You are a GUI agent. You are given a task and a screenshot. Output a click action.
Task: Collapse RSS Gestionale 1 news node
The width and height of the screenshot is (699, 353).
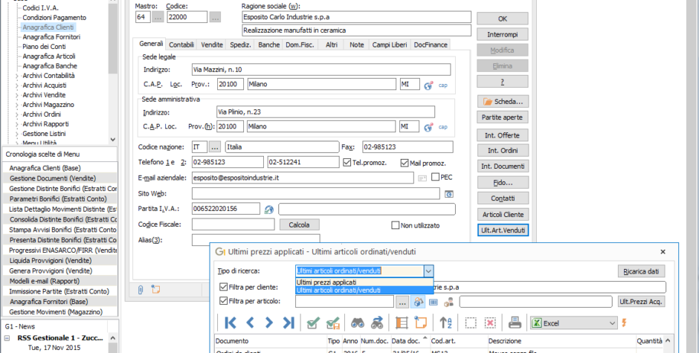(x=7, y=338)
